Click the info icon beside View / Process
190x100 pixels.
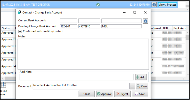(154, 5)
